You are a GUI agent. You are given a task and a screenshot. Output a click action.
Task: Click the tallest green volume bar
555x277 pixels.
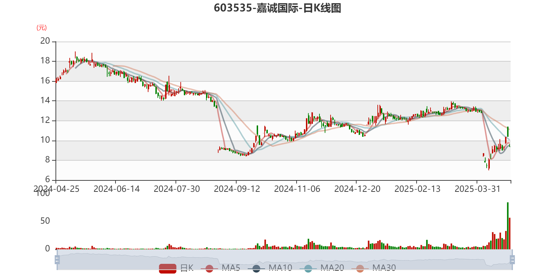tap(507, 226)
